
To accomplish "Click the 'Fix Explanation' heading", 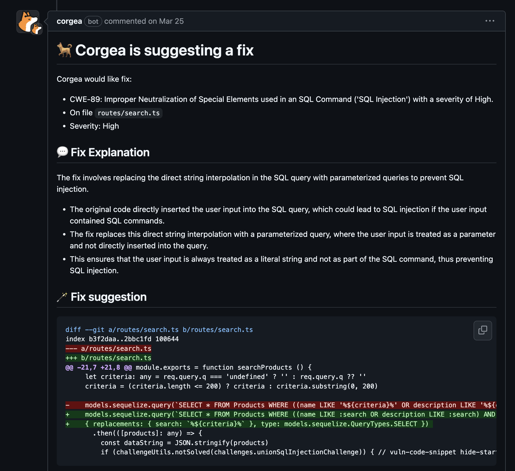I will point(103,152).
